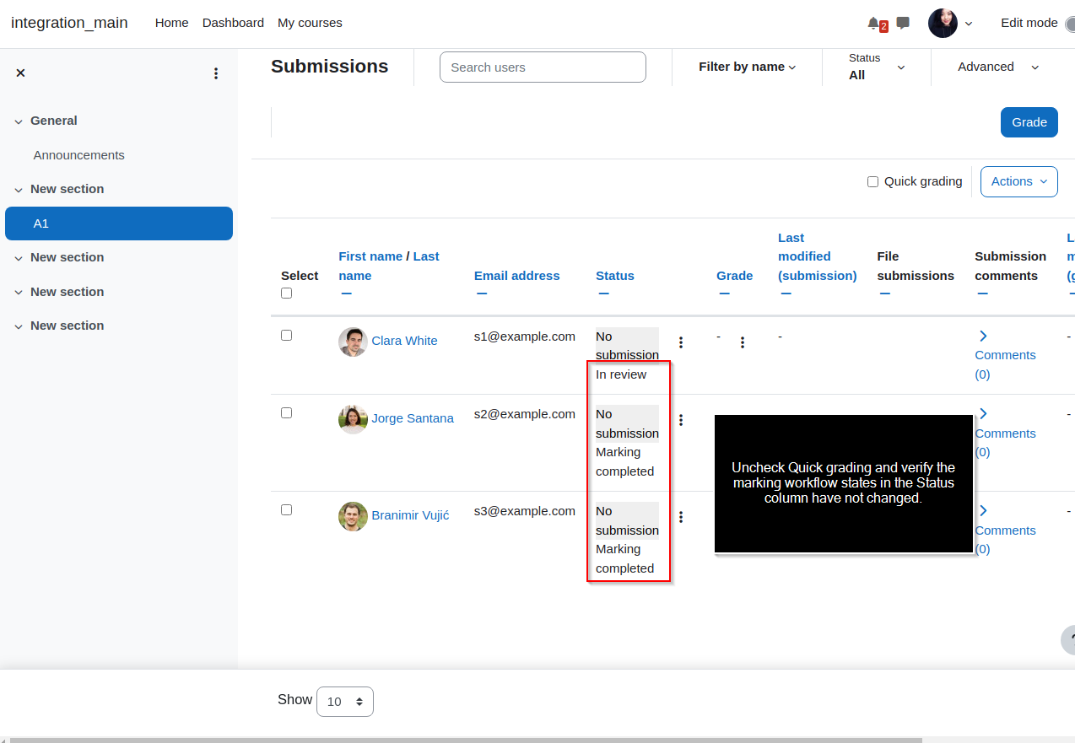
Task: Expand Clara White's submission comments arrow
Action: pyautogui.click(x=983, y=336)
